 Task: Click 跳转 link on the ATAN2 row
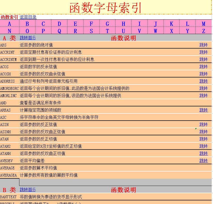203,146
